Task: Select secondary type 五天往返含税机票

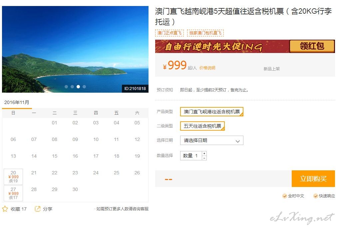Action: (202, 126)
